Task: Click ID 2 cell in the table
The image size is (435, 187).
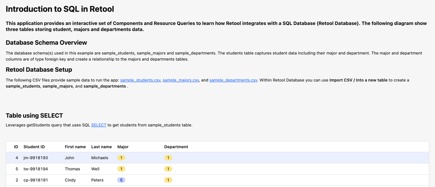Action: tap(17, 180)
